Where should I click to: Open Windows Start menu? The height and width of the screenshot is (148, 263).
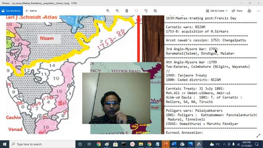pyautogui.click(x=5, y=144)
